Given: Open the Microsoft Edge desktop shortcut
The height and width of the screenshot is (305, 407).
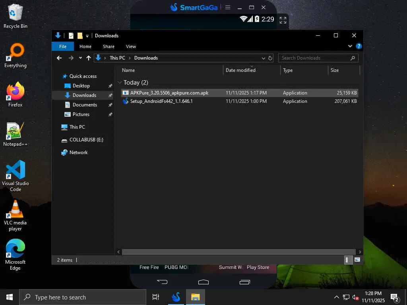Looking at the screenshot, I should pyautogui.click(x=16, y=255).
